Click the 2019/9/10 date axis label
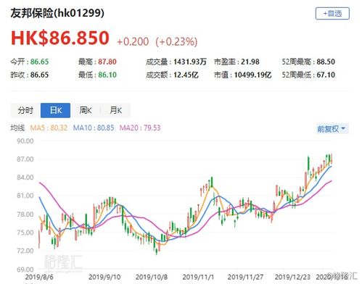The height and width of the screenshot is (284, 362). tap(104, 277)
